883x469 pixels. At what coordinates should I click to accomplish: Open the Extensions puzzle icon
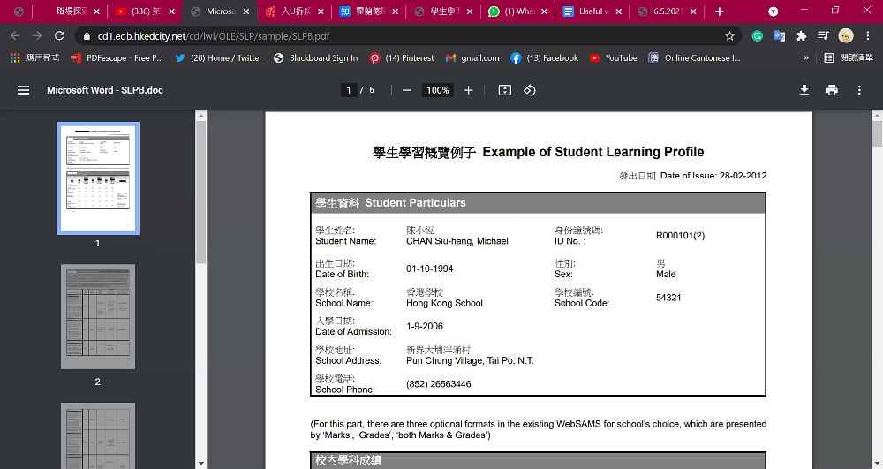pyautogui.click(x=801, y=36)
